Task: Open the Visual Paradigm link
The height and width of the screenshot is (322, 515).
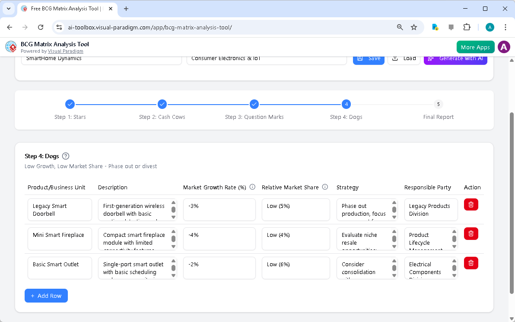Action: click(66, 51)
